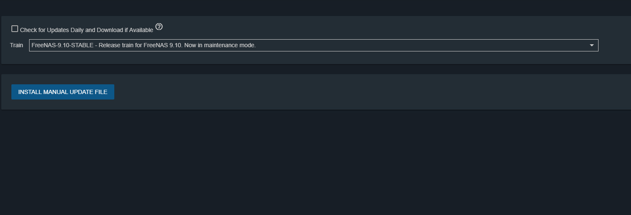
Task: Open help next to Download if Available
Action: [159, 27]
